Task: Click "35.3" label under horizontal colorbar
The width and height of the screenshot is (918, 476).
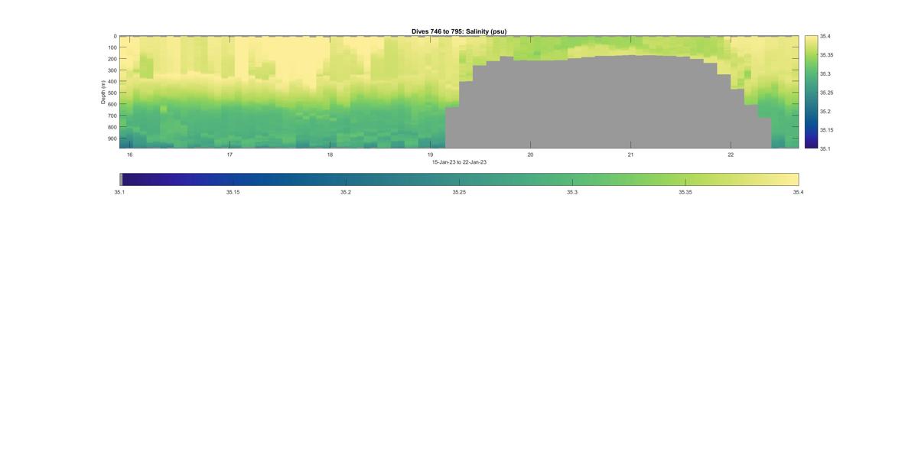Action: click(x=572, y=192)
